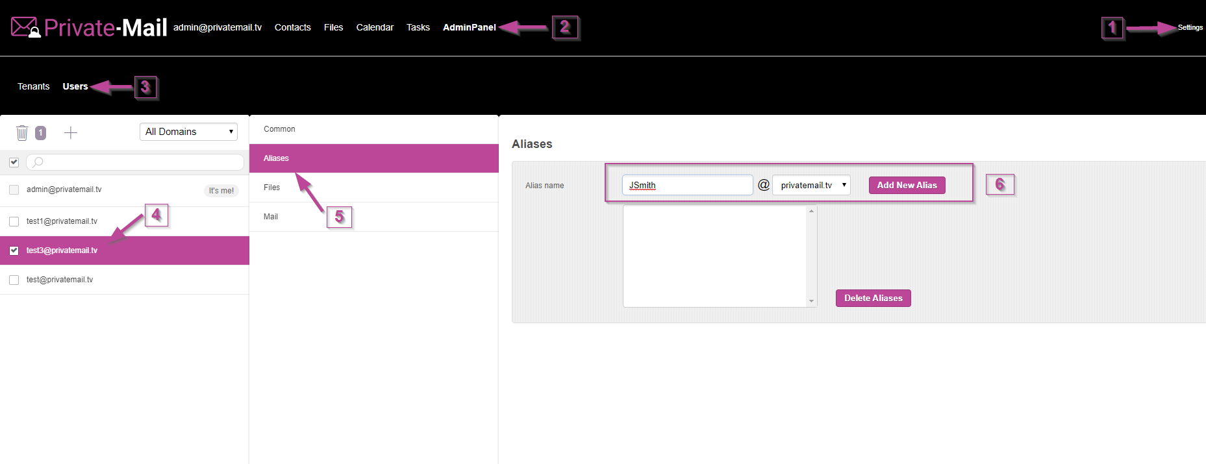The width and height of the screenshot is (1206, 464).
Task: Check the test1@privatemail.tv checkbox
Action: (14, 221)
